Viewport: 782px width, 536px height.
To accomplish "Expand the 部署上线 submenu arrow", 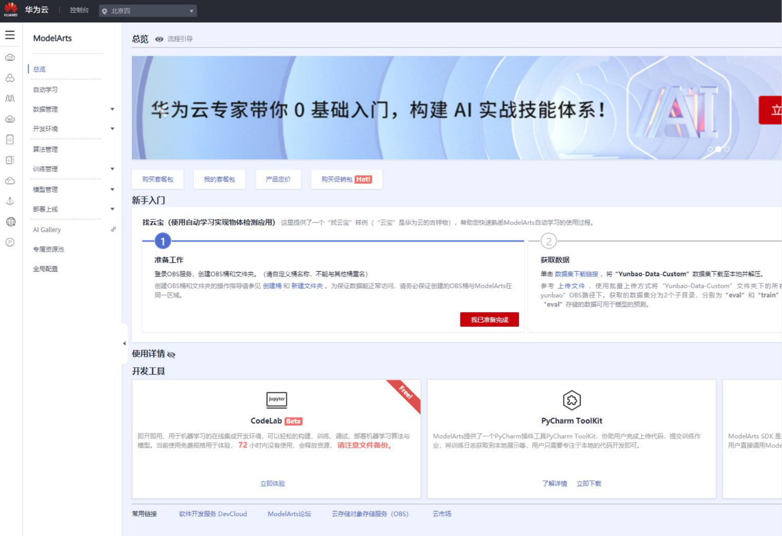I will [x=112, y=209].
